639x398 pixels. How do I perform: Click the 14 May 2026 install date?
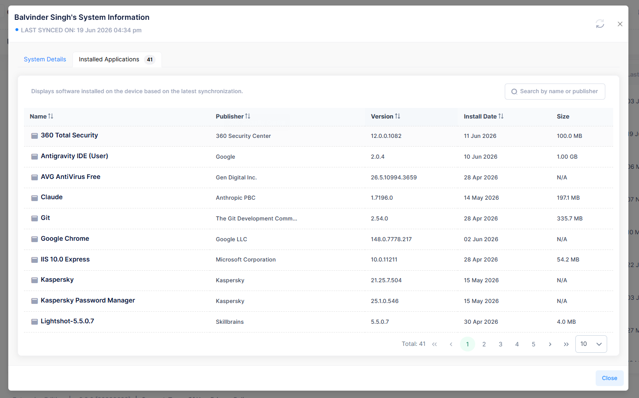[482, 198]
